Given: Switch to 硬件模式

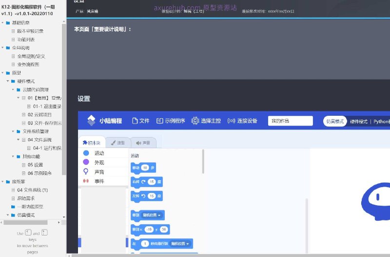Looking at the screenshot, I should (358, 122).
